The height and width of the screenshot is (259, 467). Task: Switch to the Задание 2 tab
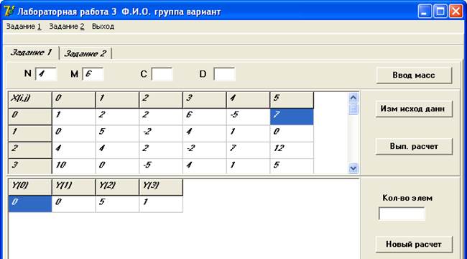(x=85, y=54)
